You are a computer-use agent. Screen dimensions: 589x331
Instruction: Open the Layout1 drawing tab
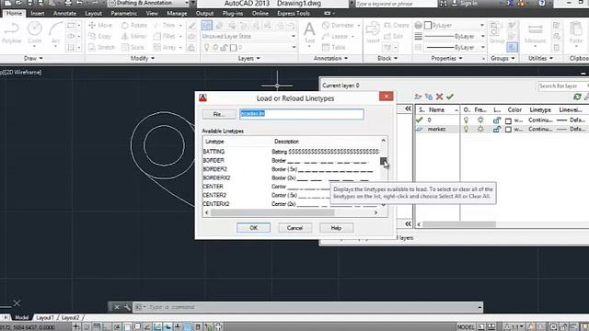pyautogui.click(x=45, y=317)
